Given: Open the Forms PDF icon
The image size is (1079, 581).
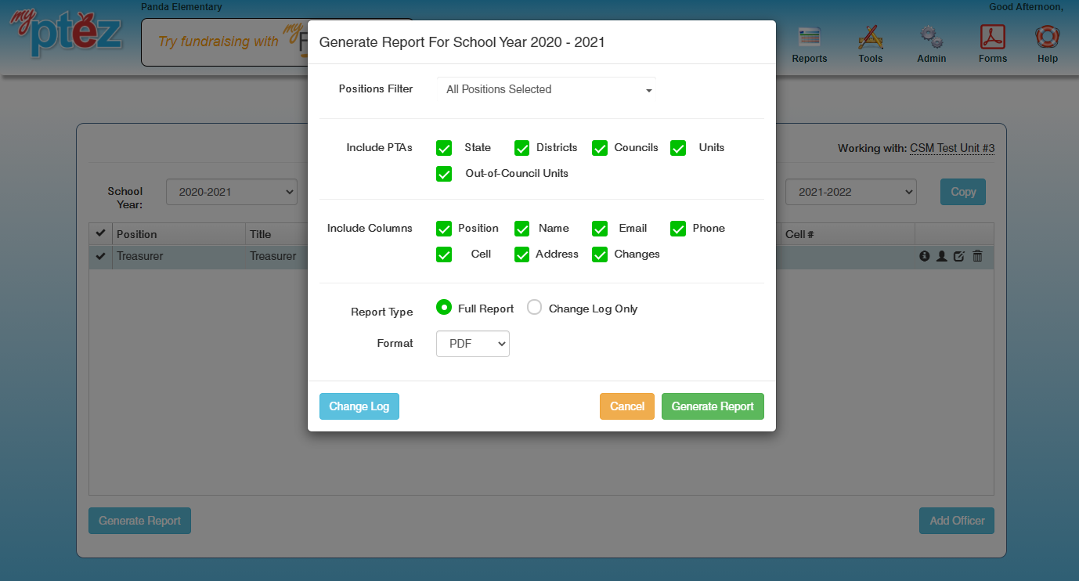Looking at the screenshot, I should [x=992, y=38].
